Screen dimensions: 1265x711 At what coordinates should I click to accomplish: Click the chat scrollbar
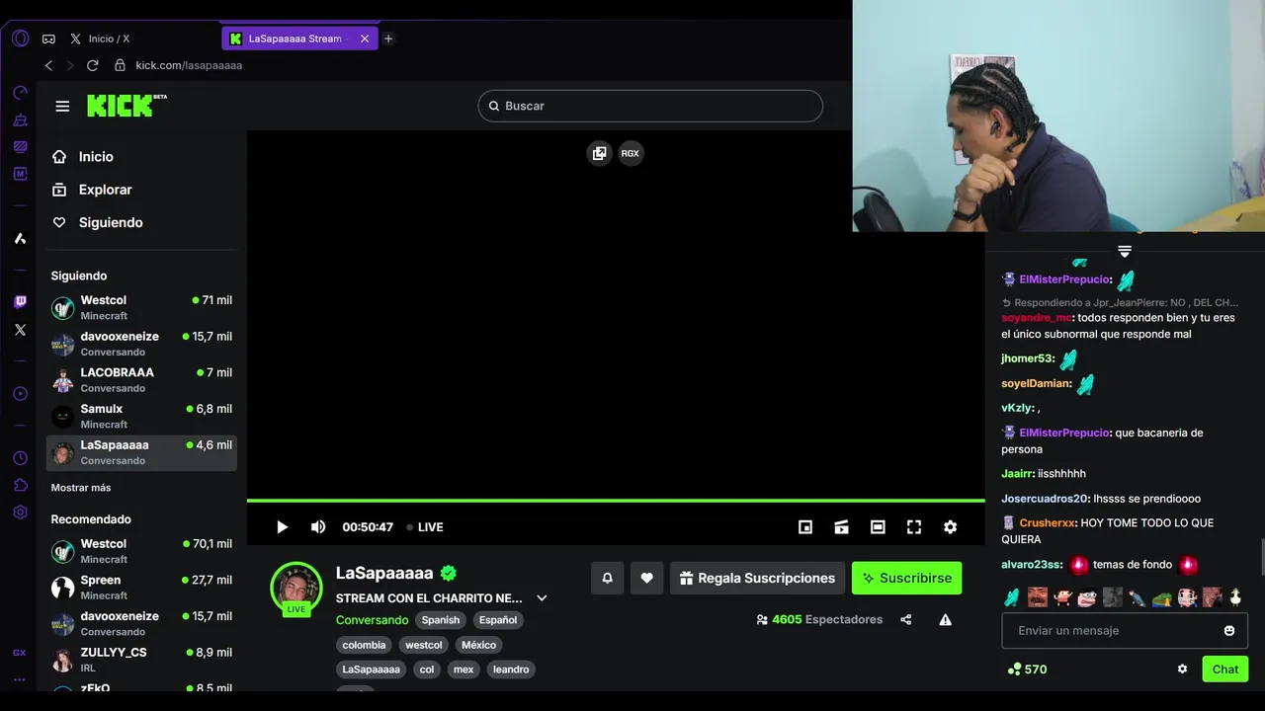point(1260,558)
